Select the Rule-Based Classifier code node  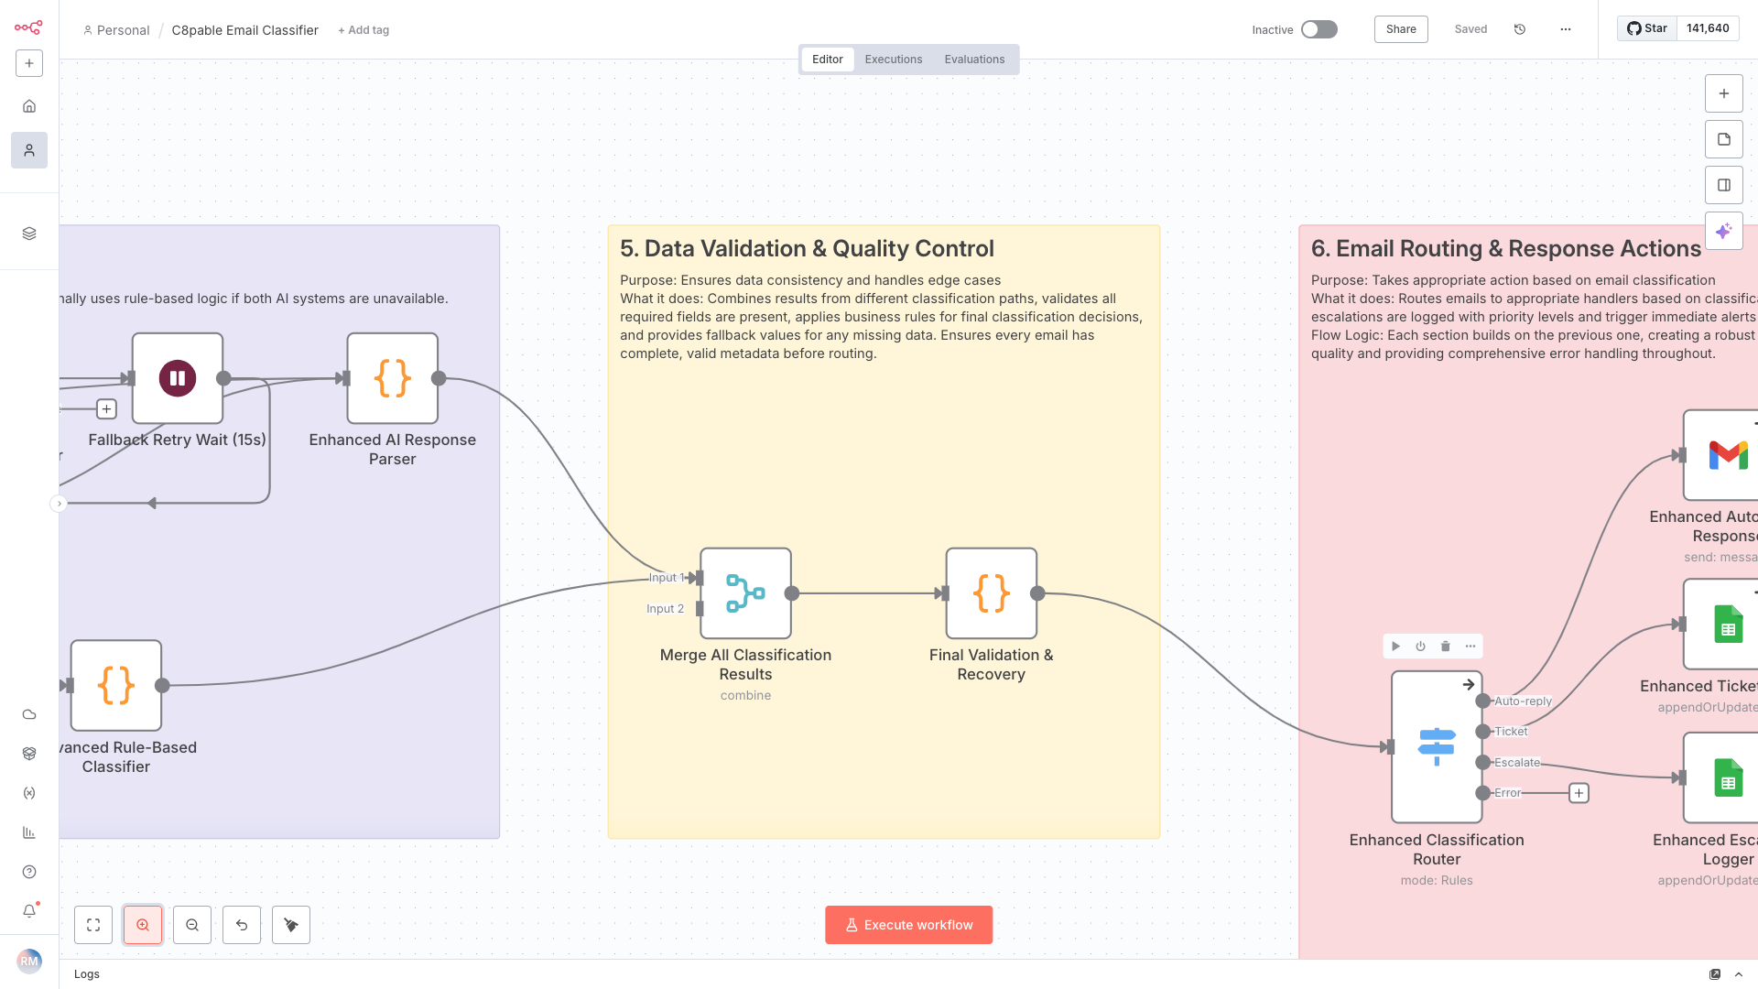pyautogui.click(x=116, y=685)
